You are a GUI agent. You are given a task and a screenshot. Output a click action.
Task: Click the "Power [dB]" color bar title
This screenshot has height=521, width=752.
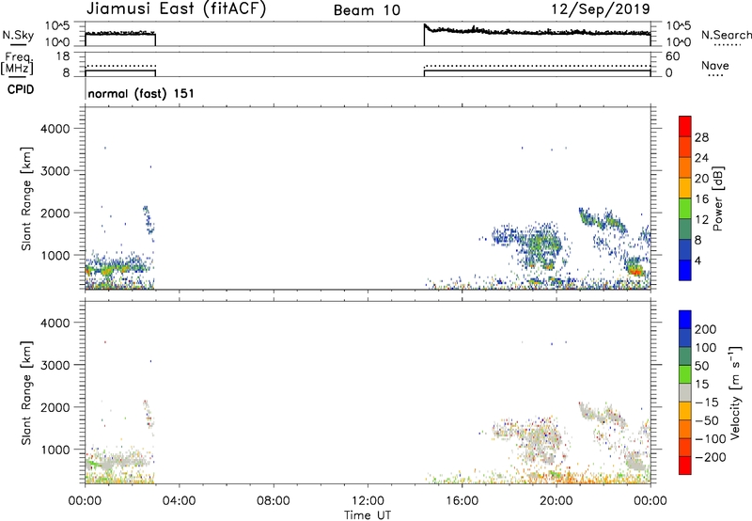coord(717,199)
